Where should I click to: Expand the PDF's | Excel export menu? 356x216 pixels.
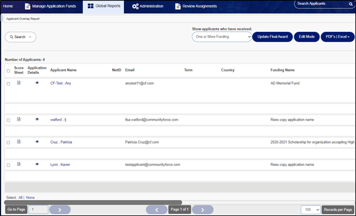(x=337, y=36)
